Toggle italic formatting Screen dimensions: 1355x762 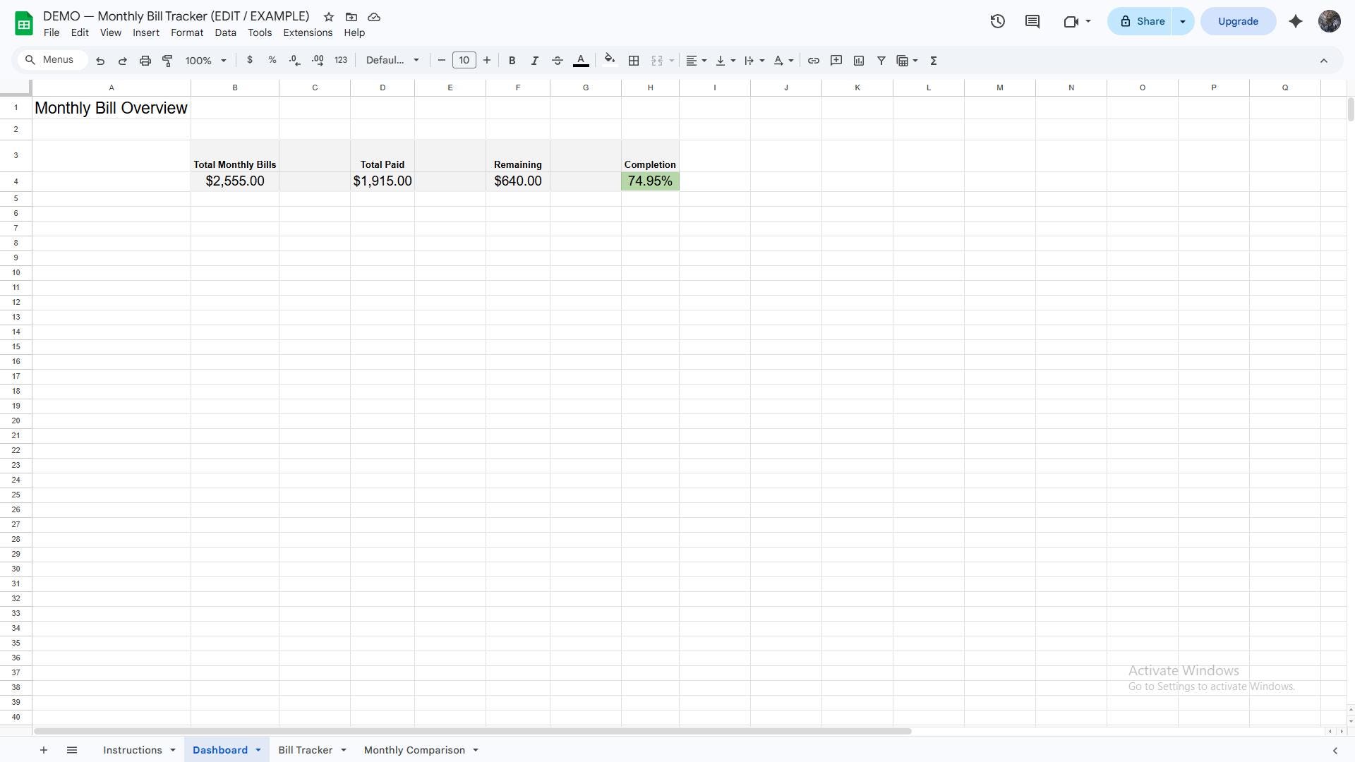tap(535, 61)
